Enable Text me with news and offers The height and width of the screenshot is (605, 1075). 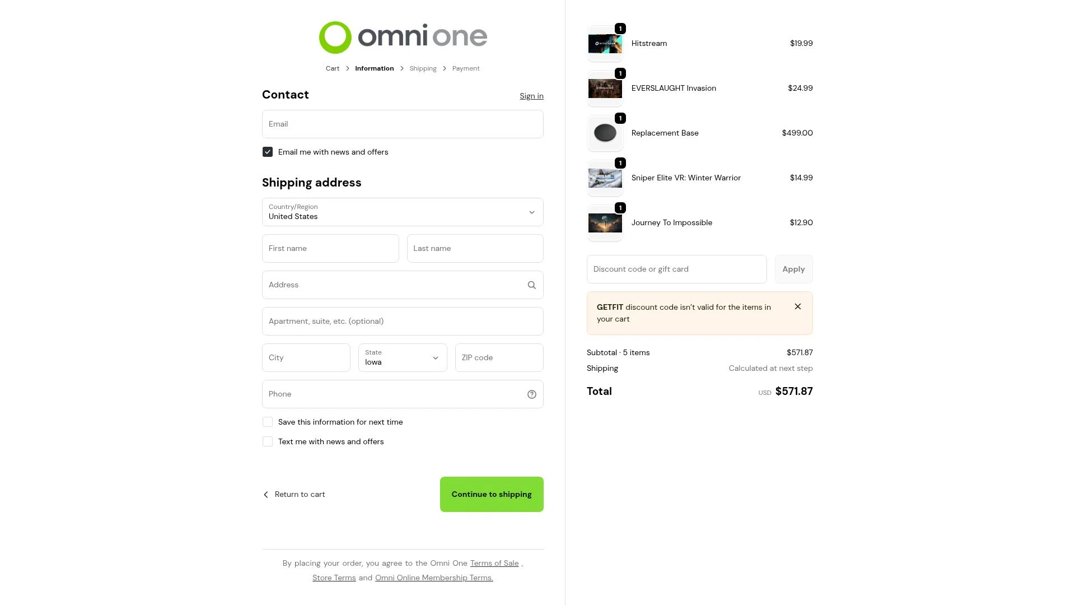tap(268, 441)
